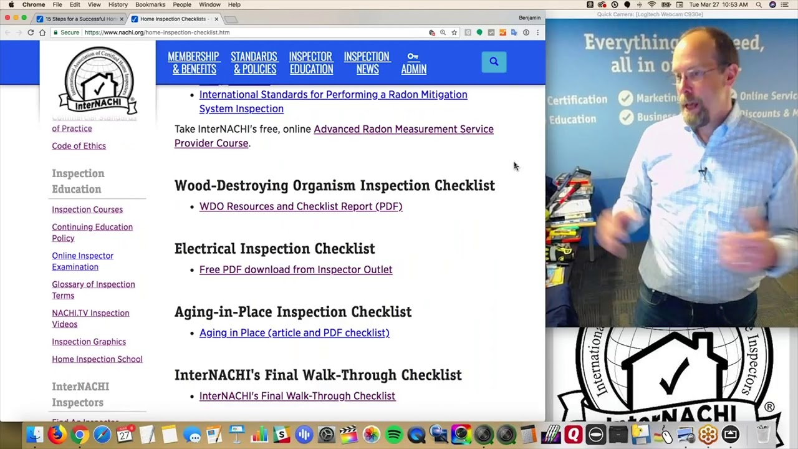The image size is (798, 449).
Task: Open Numbers chart app from the Dock
Action: (x=259, y=435)
